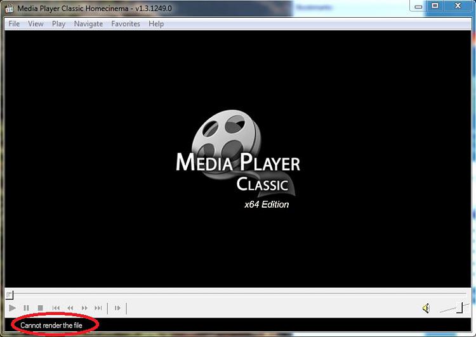Viewport: 476px width, 337px height.
Task: Close the Media Player Classic window
Action: (x=458, y=6)
